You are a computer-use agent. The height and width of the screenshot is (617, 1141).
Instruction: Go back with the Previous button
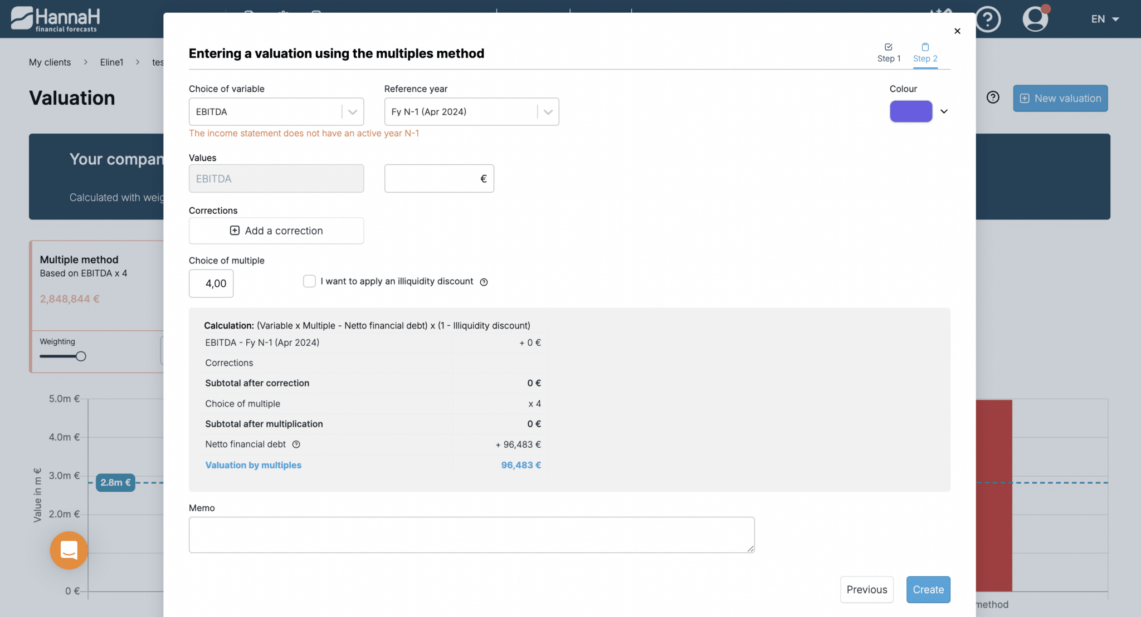click(x=866, y=589)
